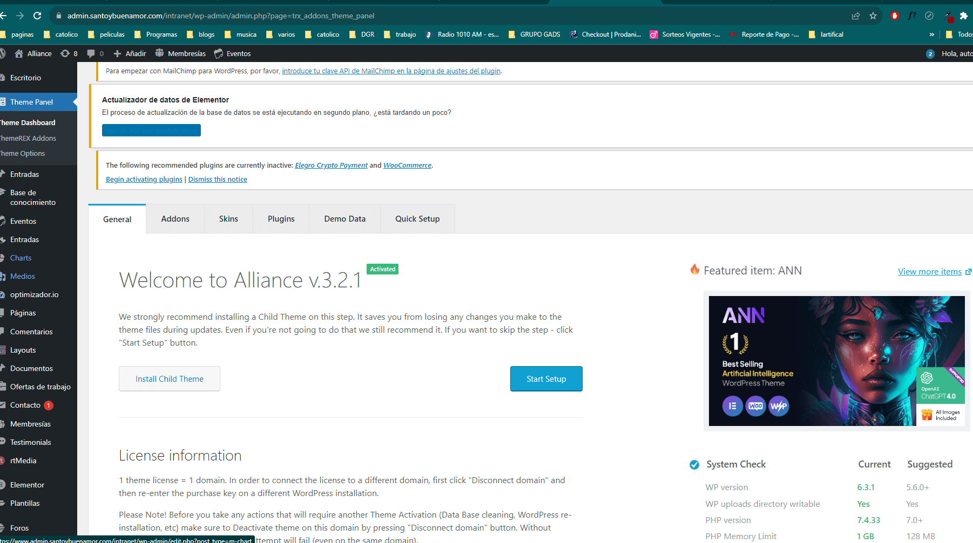Open the musica bookmark folder
This screenshot has width=973, height=543.
pyautogui.click(x=241, y=34)
